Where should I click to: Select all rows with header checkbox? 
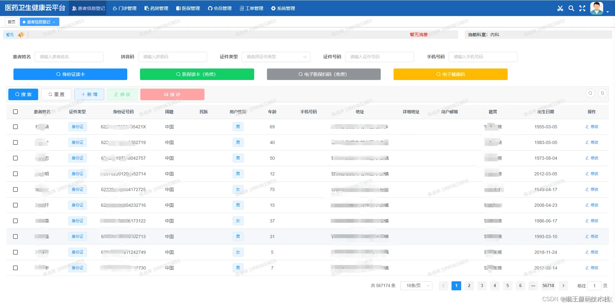[x=15, y=112]
